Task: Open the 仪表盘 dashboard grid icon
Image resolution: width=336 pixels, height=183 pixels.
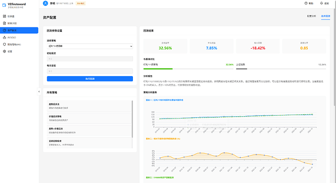Action: (x=4, y=16)
